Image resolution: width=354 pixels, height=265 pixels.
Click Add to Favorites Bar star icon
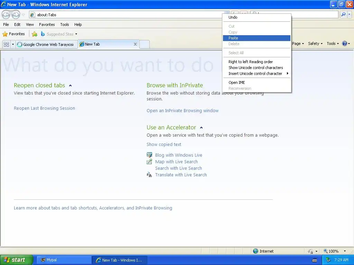click(x=35, y=34)
